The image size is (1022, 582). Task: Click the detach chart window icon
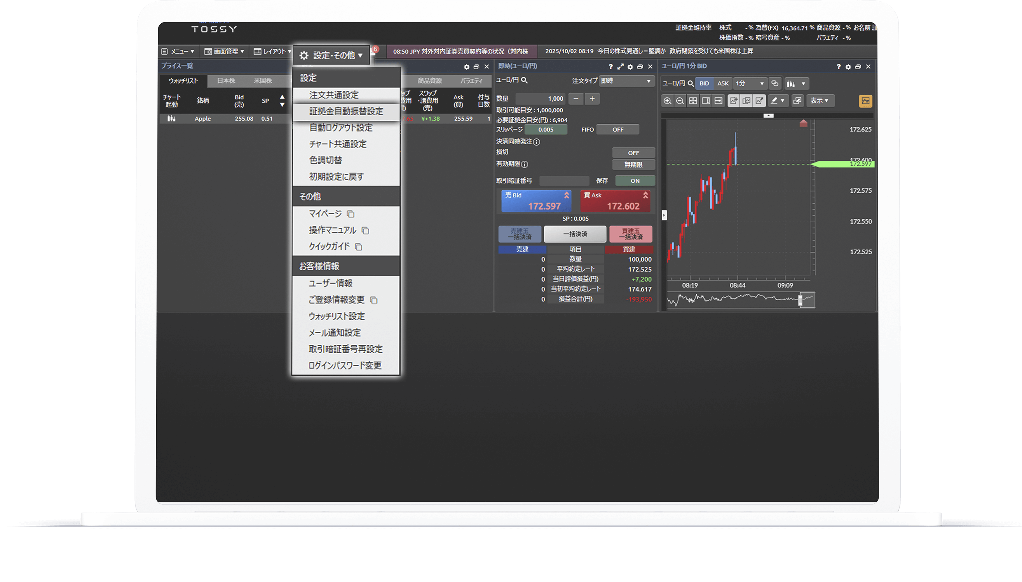[797, 101]
